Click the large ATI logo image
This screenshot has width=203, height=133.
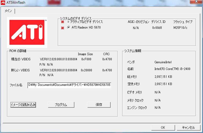click(x=27, y=32)
